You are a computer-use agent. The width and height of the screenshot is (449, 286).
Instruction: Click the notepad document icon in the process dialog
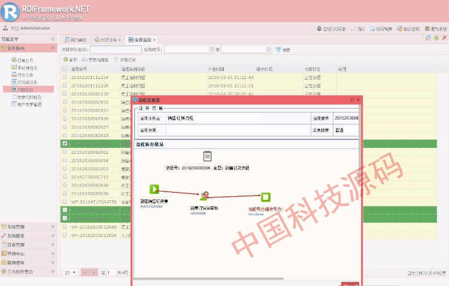tap(207, 156)
